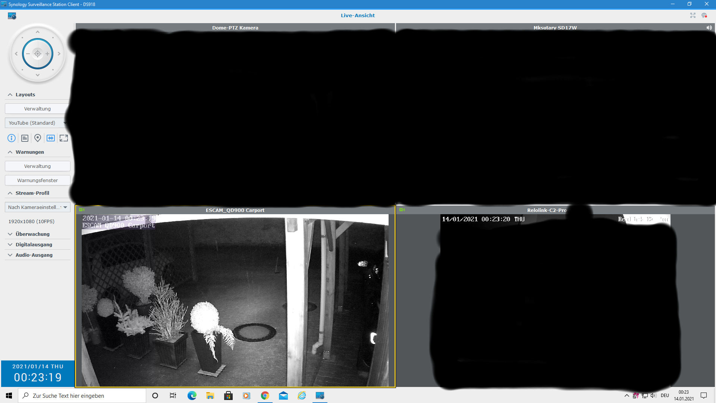Image resolution: width=716 pixels, height=403 pixels.
Task: Select the ESCAM_QD900 Carport camera feed
Action: point(235,299)
